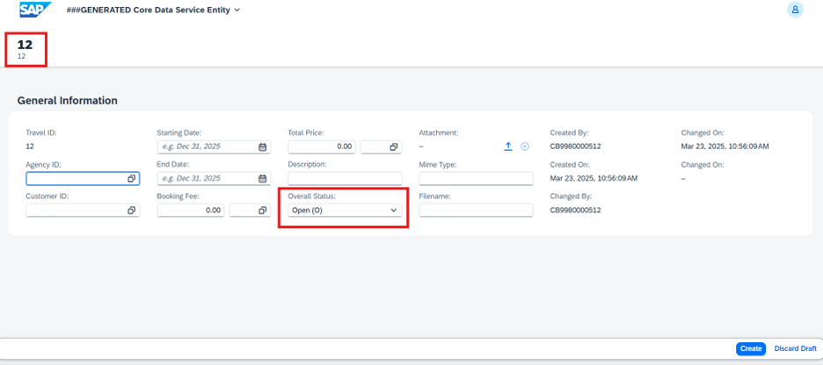
Task: Open the user profile avatar icon
Action: (x=795, y=10)
